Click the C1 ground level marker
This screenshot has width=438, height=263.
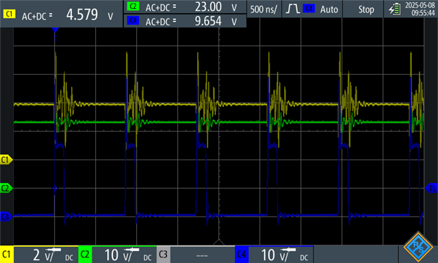6,160
